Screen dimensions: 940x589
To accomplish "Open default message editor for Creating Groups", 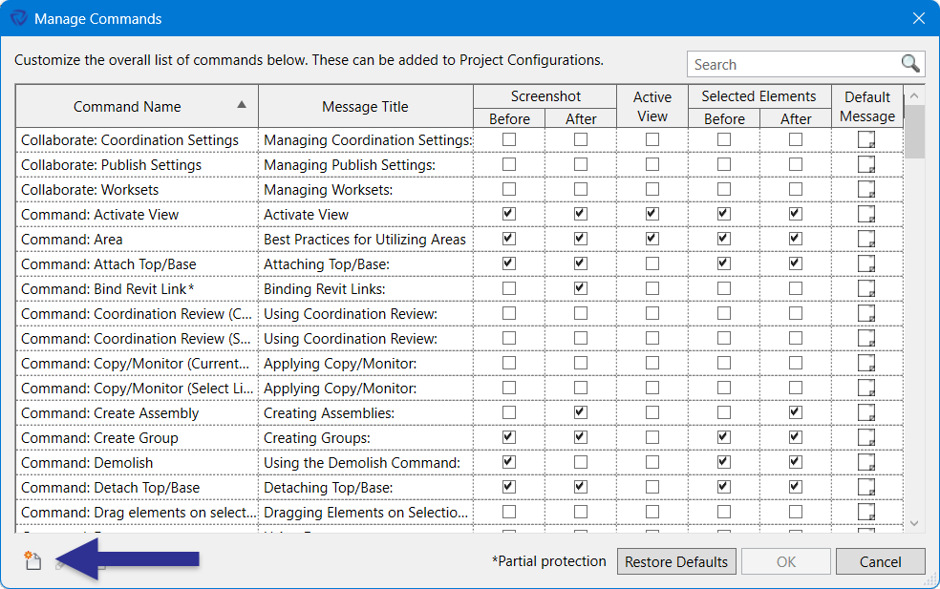I will [x=865, y=437].
